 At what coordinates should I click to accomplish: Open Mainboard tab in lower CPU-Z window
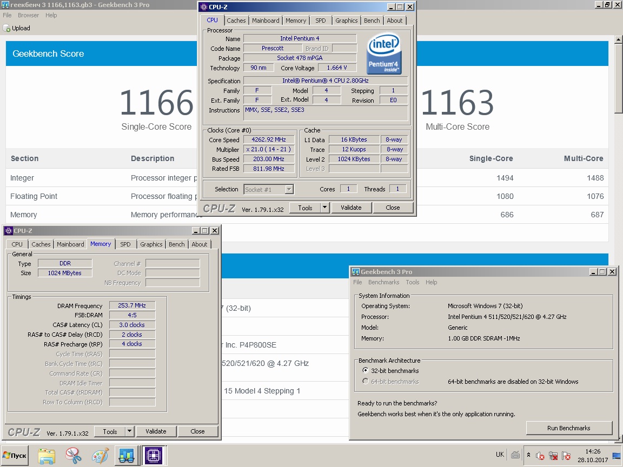point(70,244)
